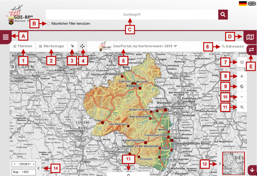Click the Worms map marker
Screen dimensions: 257x176
pos(169,132)
